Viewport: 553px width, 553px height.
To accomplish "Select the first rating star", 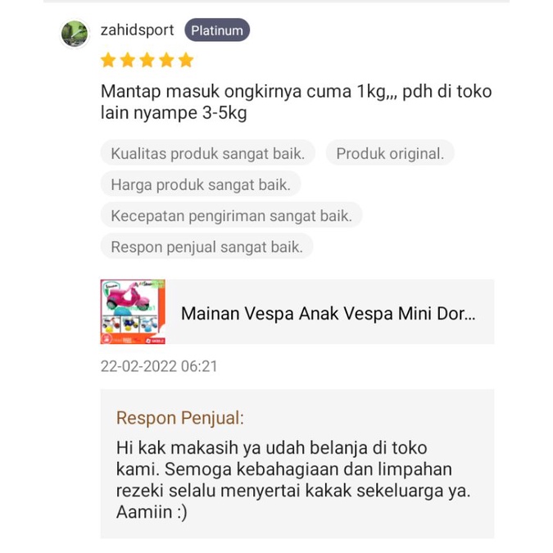I will tap(108, 60).
